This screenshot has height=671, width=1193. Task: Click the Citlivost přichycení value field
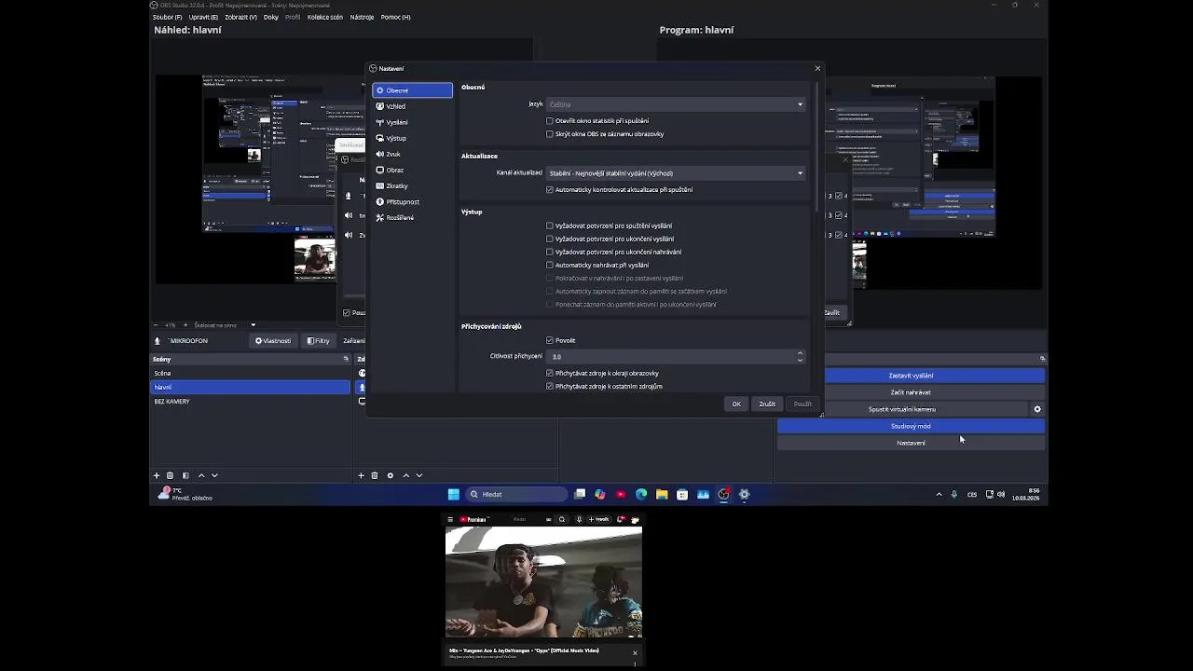(671, 356)
